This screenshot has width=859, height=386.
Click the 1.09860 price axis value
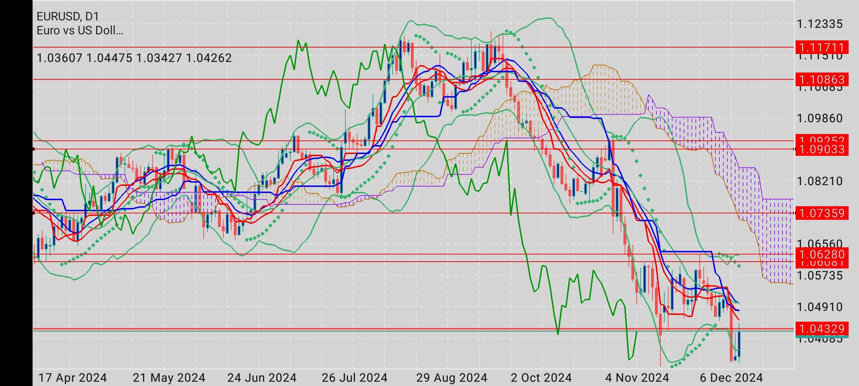click(820, 118)
